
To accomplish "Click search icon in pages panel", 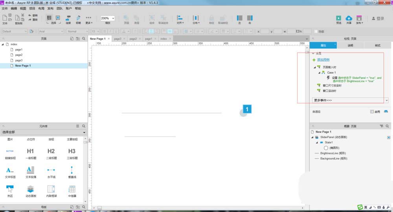I will tap(84, 39).
